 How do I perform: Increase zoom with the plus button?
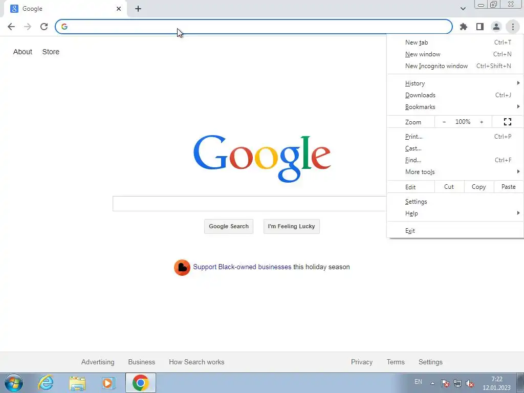(482, 122)
